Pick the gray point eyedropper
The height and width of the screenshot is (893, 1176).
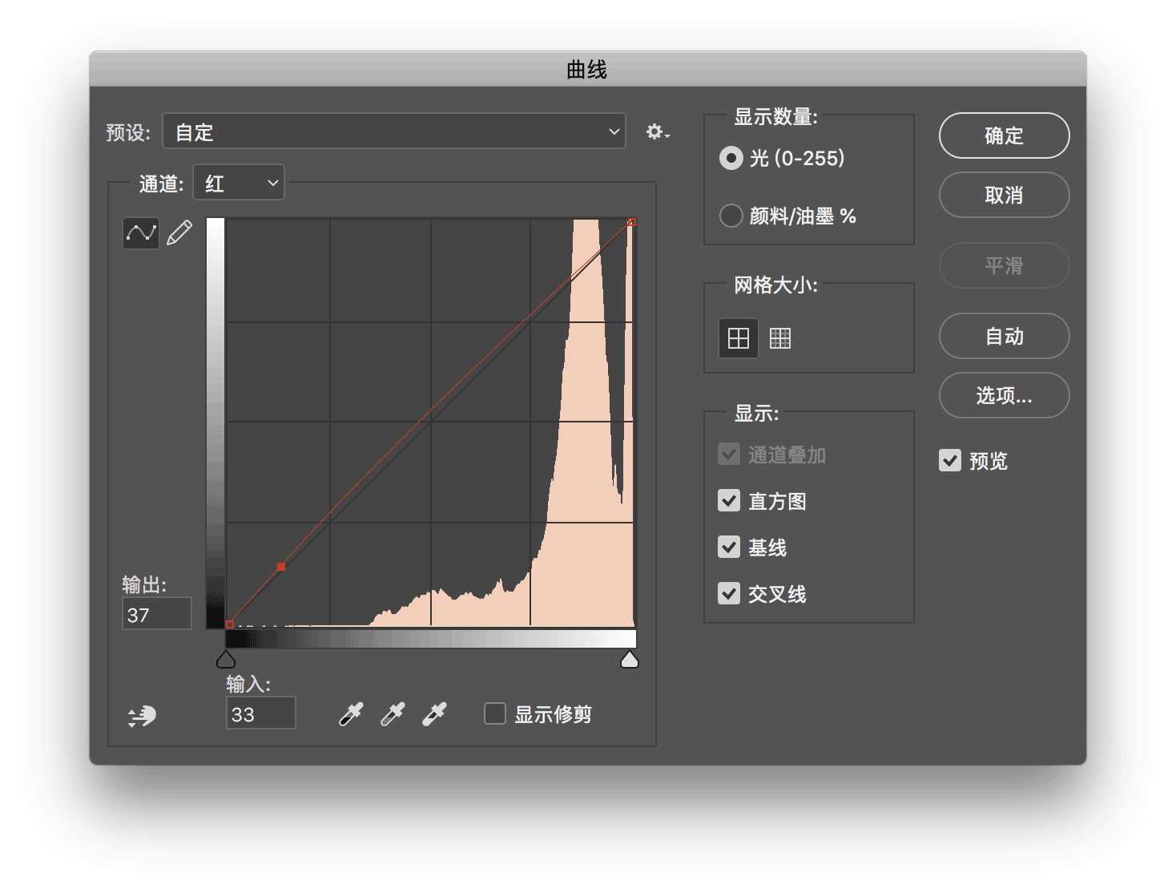[x=393, y=713]
